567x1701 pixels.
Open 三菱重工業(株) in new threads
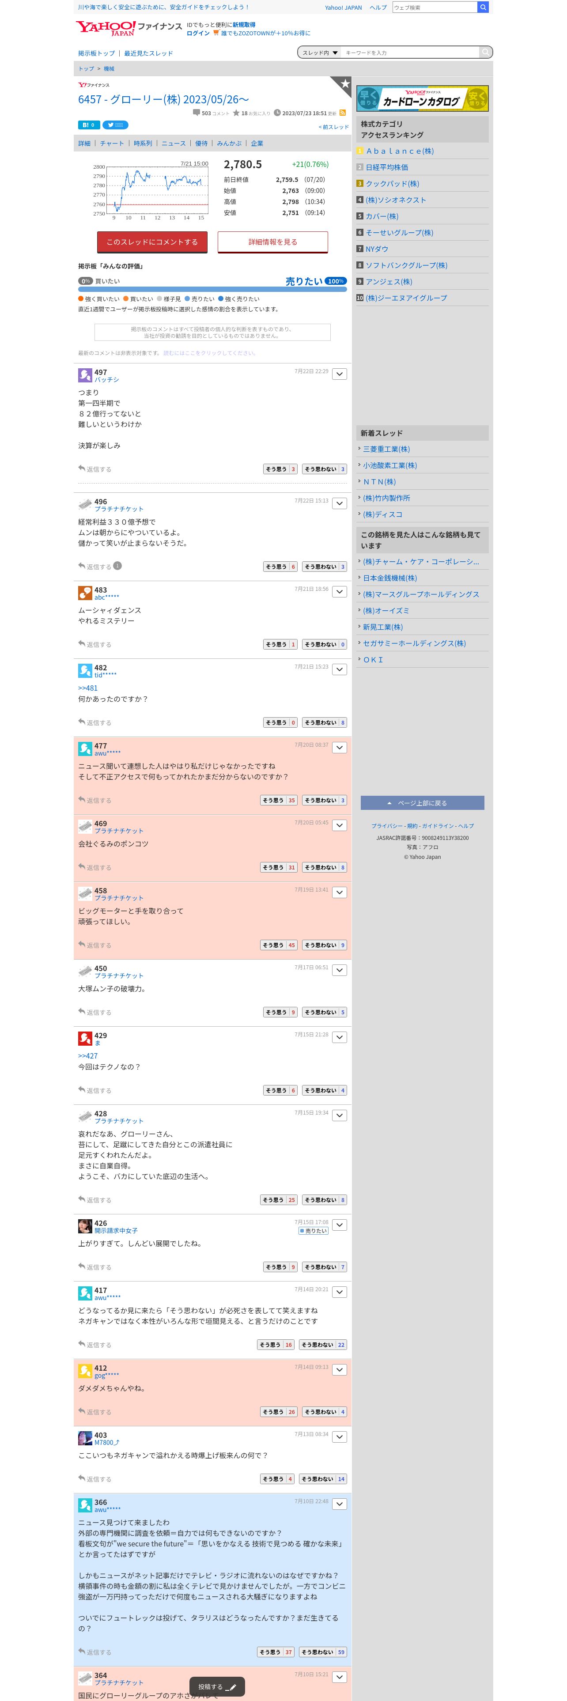[x=387, y=449]
